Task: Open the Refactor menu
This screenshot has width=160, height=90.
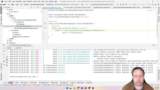Action: [x=29, y=1]
